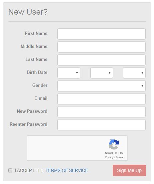154x184 pixels.
Task: Focus the Middle Name field
Action: [x=101, y=47]
